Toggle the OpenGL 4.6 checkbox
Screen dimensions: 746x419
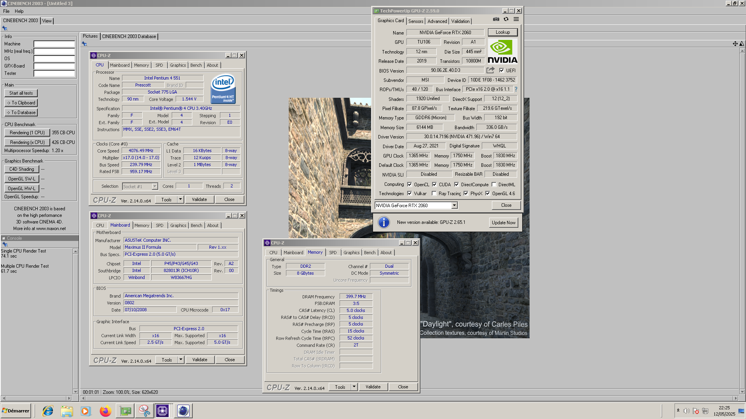coord(488,194)
